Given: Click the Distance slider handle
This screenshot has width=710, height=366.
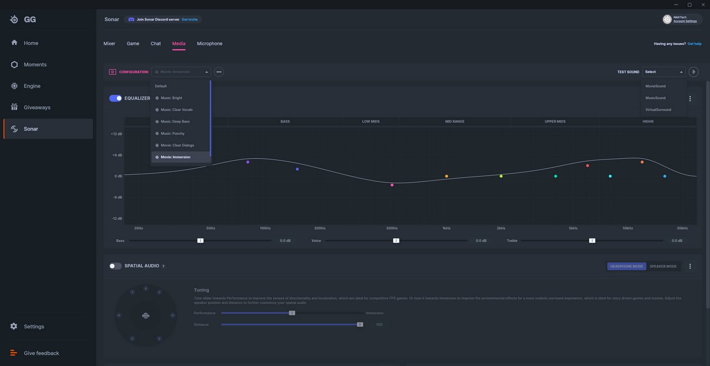Looking at the screenshot, I should tap(360, 324).
